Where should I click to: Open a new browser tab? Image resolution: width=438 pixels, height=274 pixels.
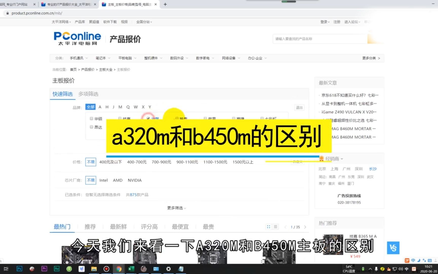pyautogui.click(x=165, y=4)
